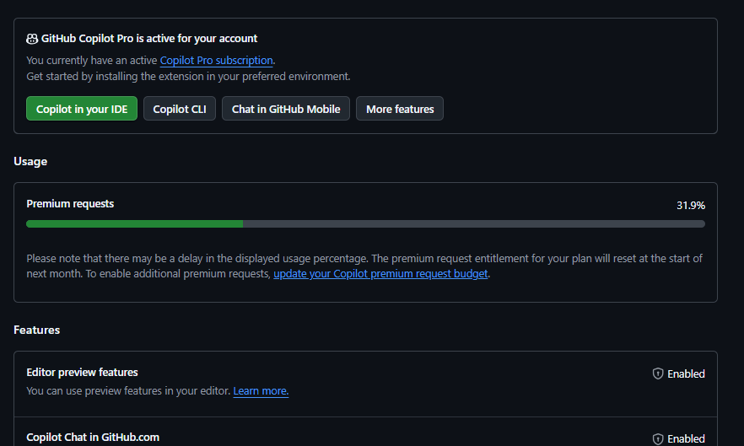The image size is (744, 446).
Task: Select the Copilot CLI button
Action: 180,109
